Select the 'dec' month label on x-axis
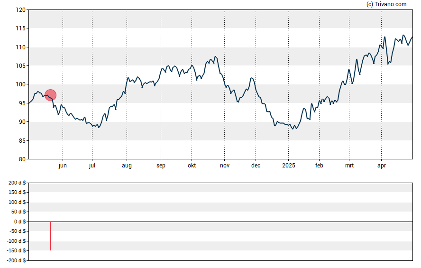This screenshot has height=268, width=421. tap(256, 166)
